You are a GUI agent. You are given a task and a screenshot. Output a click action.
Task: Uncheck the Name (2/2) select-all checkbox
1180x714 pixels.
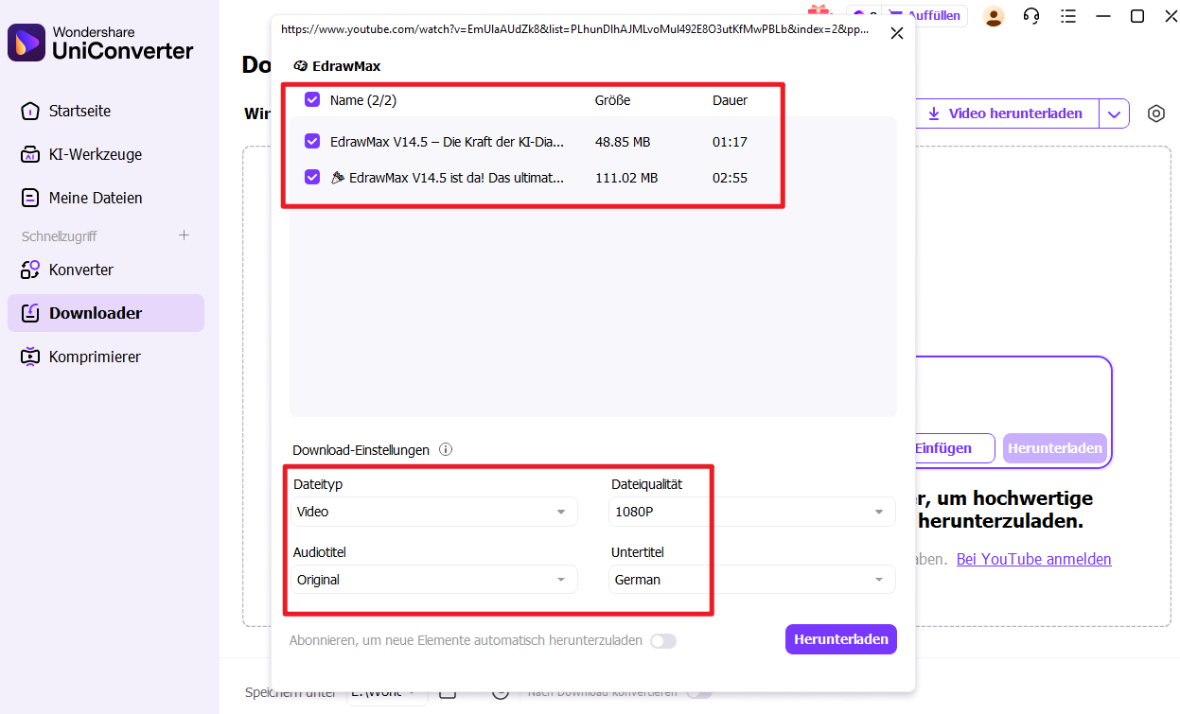click(312, 99)
